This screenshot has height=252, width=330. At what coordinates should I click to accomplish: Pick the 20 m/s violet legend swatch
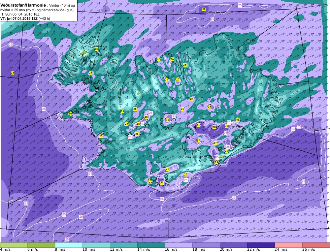234,245
